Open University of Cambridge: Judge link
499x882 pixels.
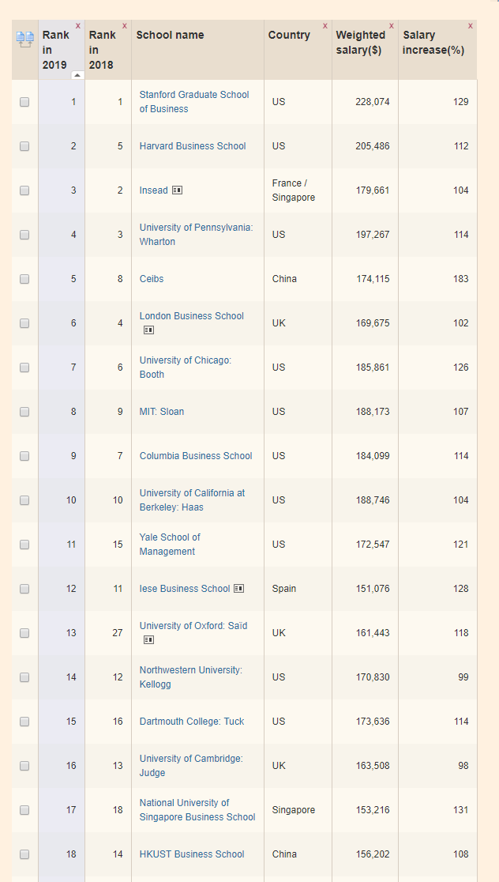pos(191,766)
